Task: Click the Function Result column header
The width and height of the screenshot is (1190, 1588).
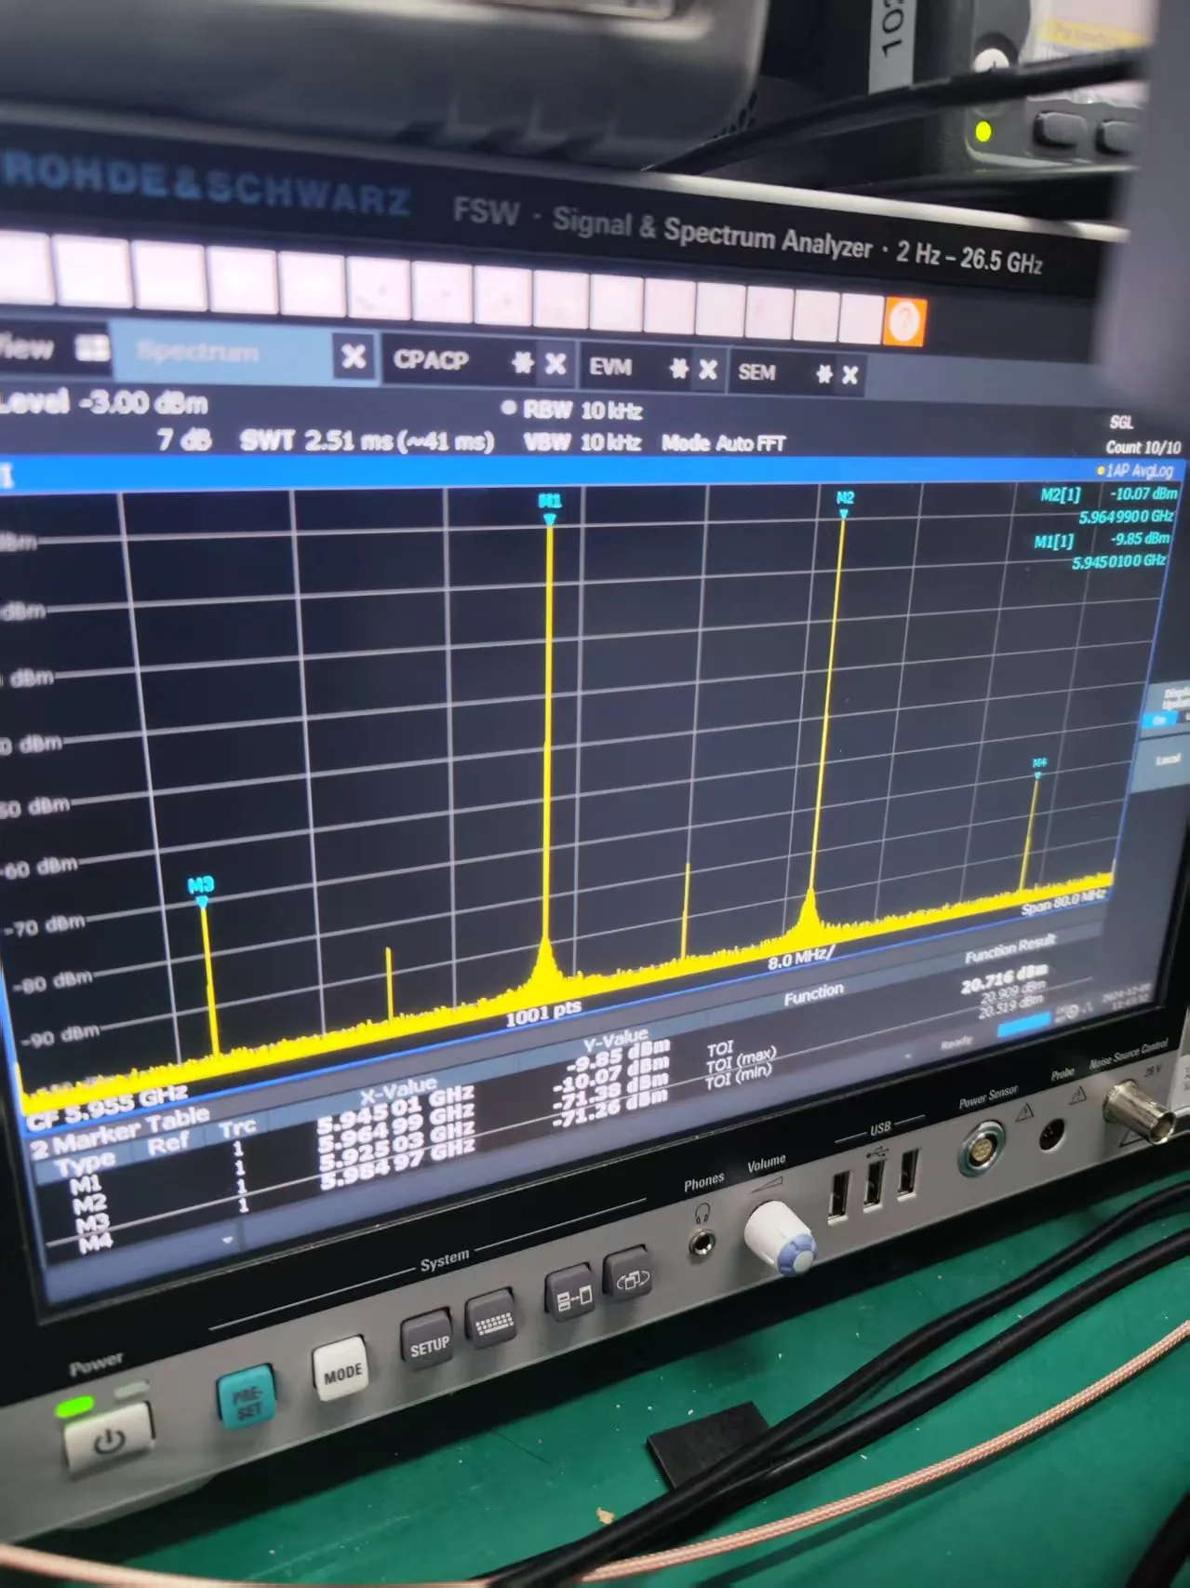Action: pos(1010,948)
